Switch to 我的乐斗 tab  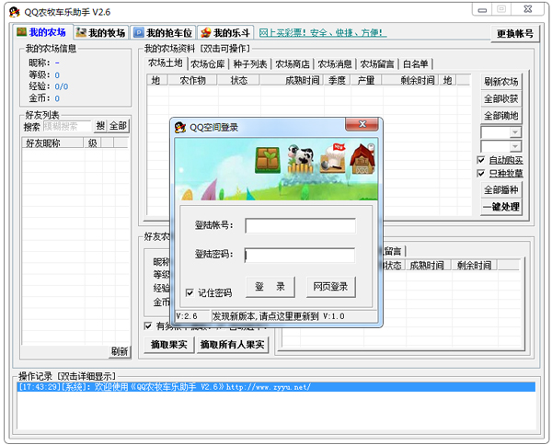pos(225,33)
